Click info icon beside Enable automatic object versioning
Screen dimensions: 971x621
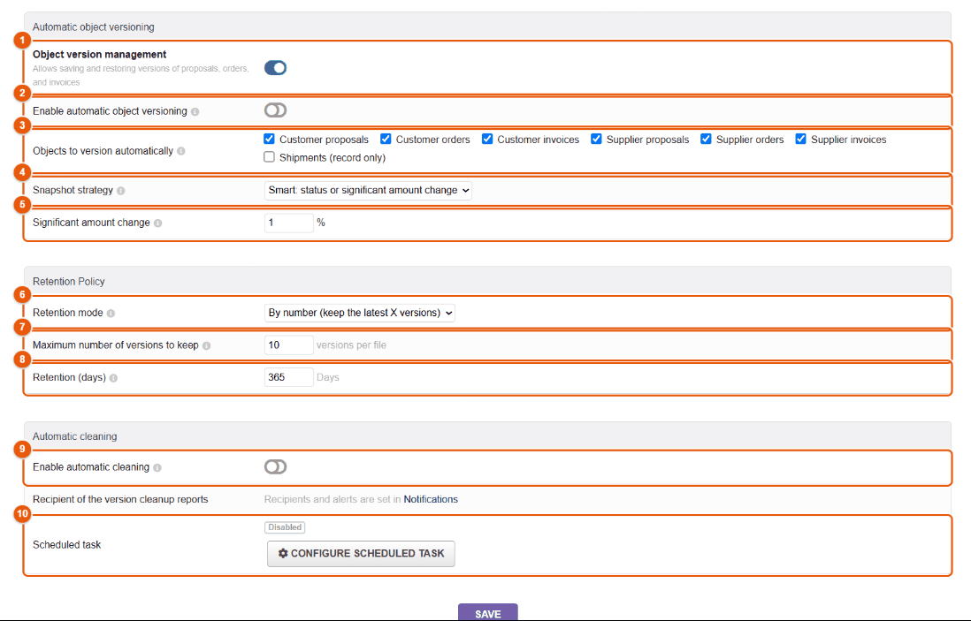[195, 112]
